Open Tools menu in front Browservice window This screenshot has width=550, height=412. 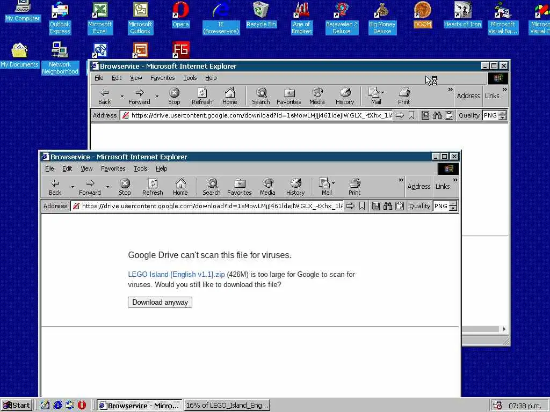click(141, 168)
